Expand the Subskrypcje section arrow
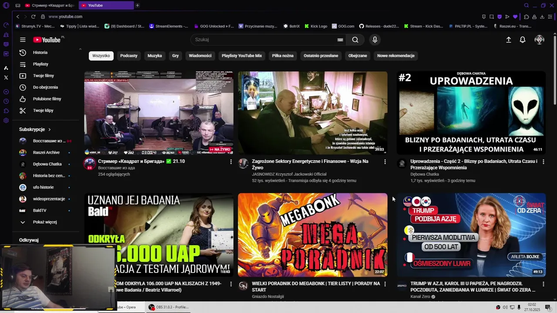Image resolution: width=557 pixels, height=313 pixels. coord(49,130)
